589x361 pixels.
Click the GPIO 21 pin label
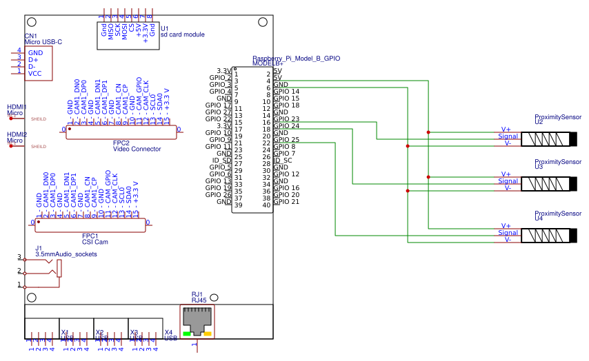point(286,202)
